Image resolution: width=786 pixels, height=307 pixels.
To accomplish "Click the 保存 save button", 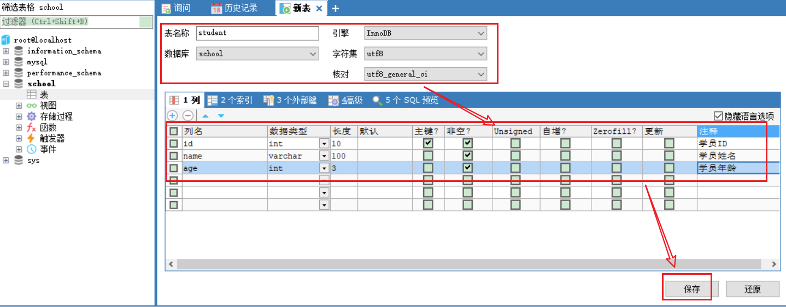I will (x=691, y=289).
